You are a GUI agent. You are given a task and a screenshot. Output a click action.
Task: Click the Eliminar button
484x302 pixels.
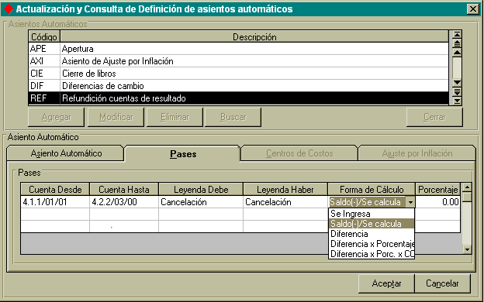(x=175, y=117)
